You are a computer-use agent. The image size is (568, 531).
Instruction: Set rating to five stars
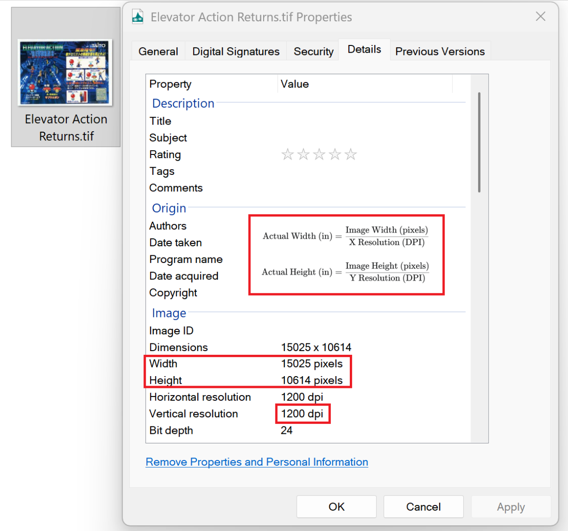(x=350, y=154)
